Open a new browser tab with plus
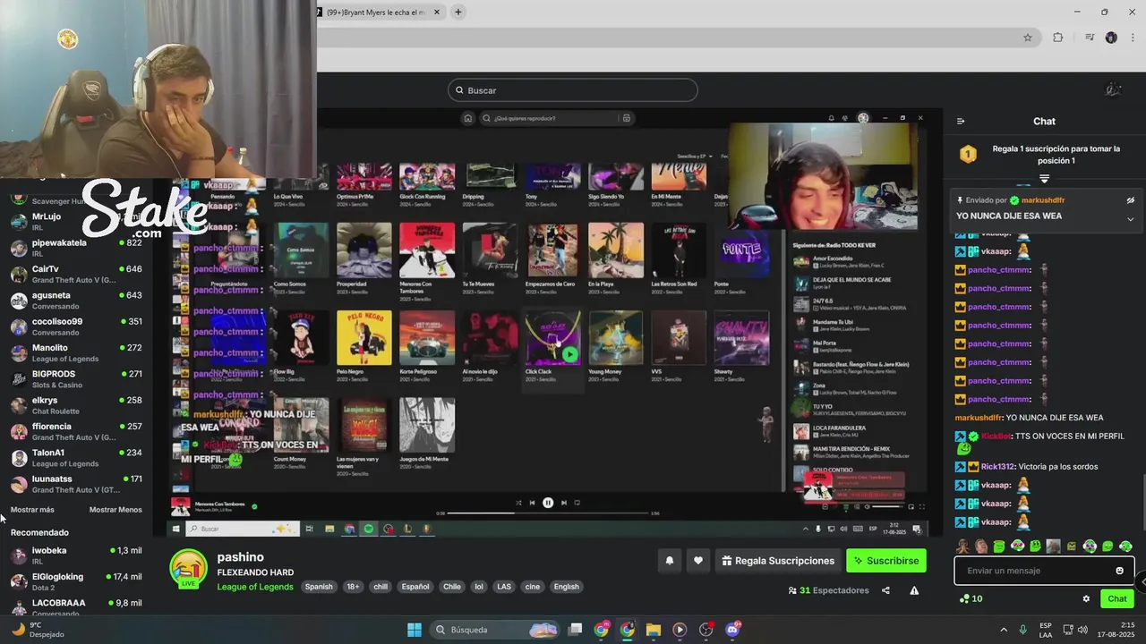1146x644 pixels. [458, 13]
